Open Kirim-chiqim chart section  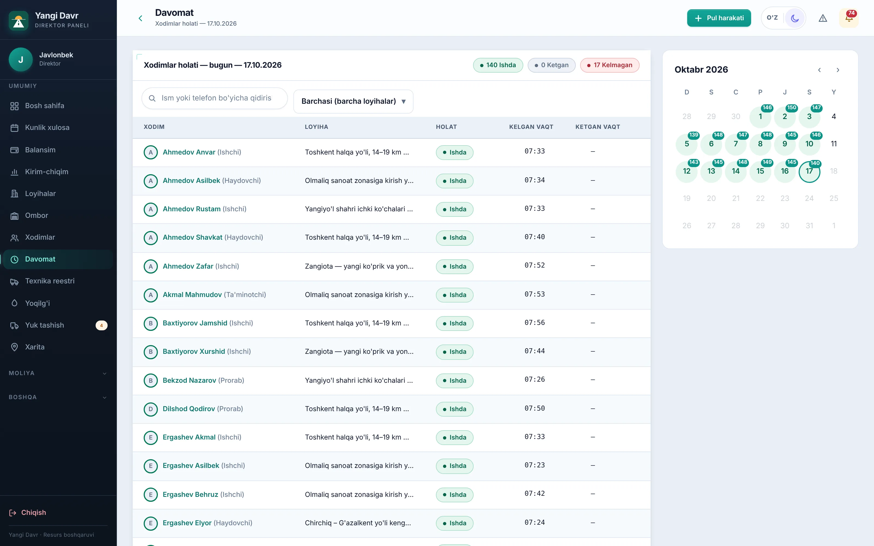(58, 172)
